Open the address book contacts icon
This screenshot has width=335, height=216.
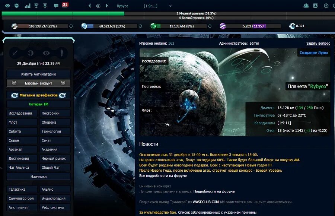click(315, 6)
